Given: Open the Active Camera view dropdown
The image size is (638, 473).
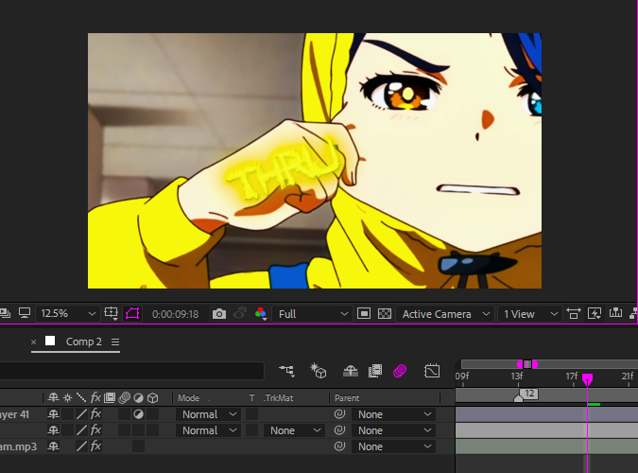Looking at the screenshot, I should coord(445,314).
